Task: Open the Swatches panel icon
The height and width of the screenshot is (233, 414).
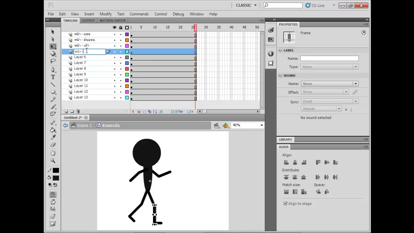Action: pyautogui.click(x=271, y=39)
